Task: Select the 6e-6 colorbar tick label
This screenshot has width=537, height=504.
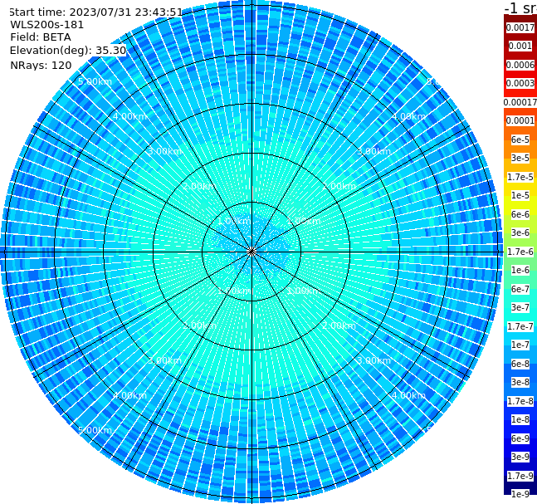Action: [520, 214]
